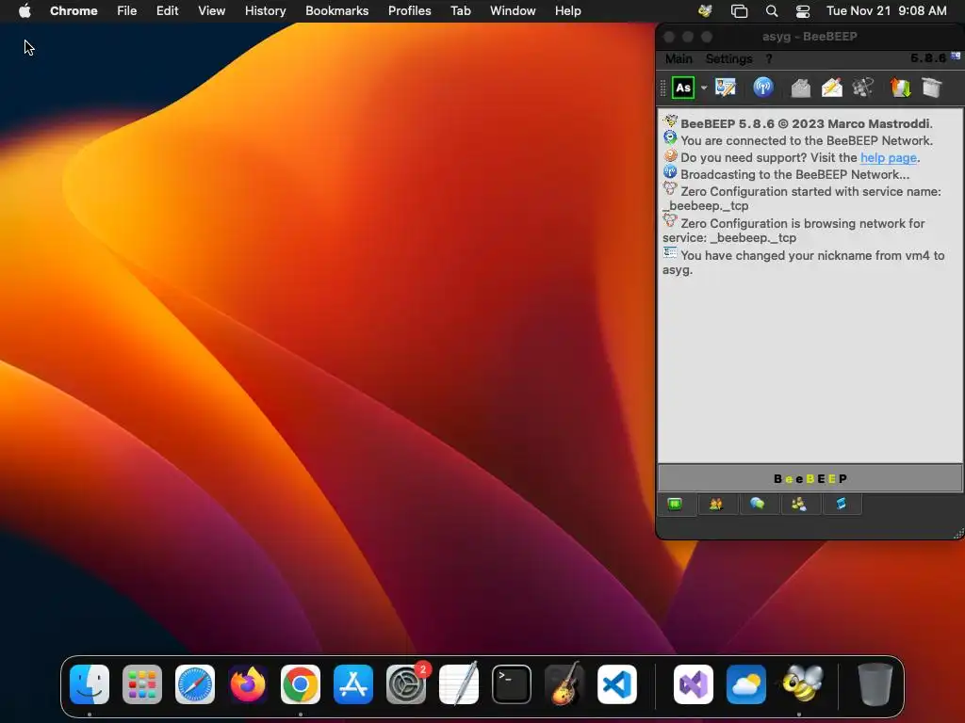
Task: Click the gray network atom icon
Action: 863,88
